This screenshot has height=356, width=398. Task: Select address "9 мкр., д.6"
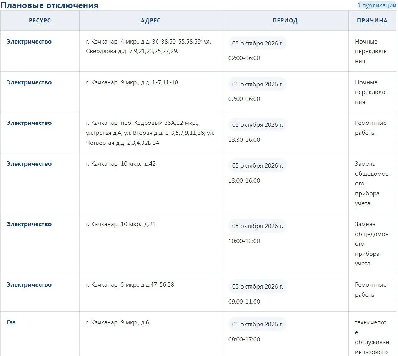[x=118, y=322]
